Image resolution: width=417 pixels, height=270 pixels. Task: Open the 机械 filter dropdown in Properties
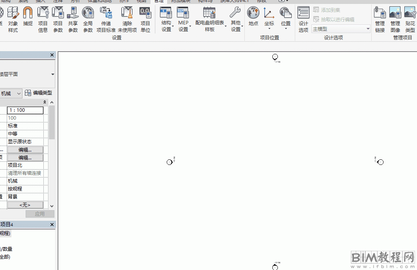11,94
